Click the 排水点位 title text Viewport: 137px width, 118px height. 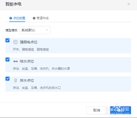point(27,80)
